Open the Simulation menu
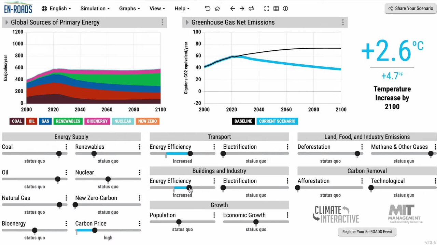Screen dimensions: 437x245 (x=95, y=9)
